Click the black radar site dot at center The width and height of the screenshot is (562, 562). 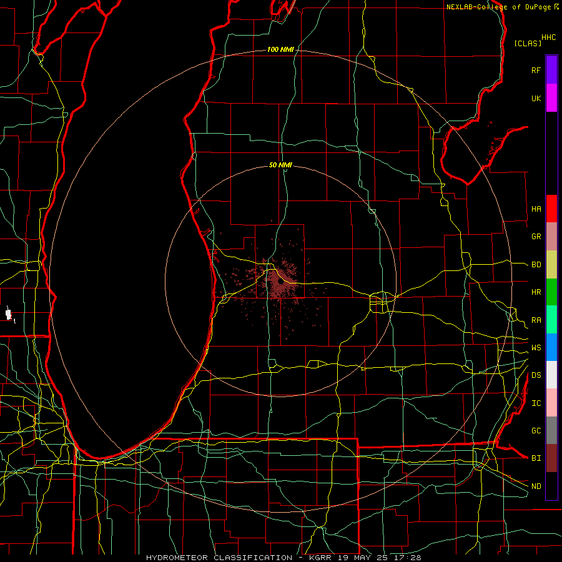280,282
